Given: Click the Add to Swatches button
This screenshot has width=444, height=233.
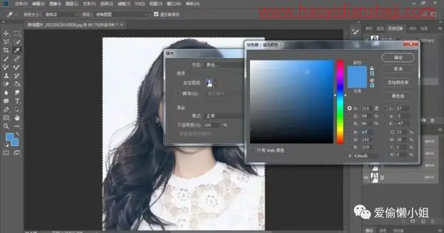Looking at the screenshot, I should pos(398,82).
